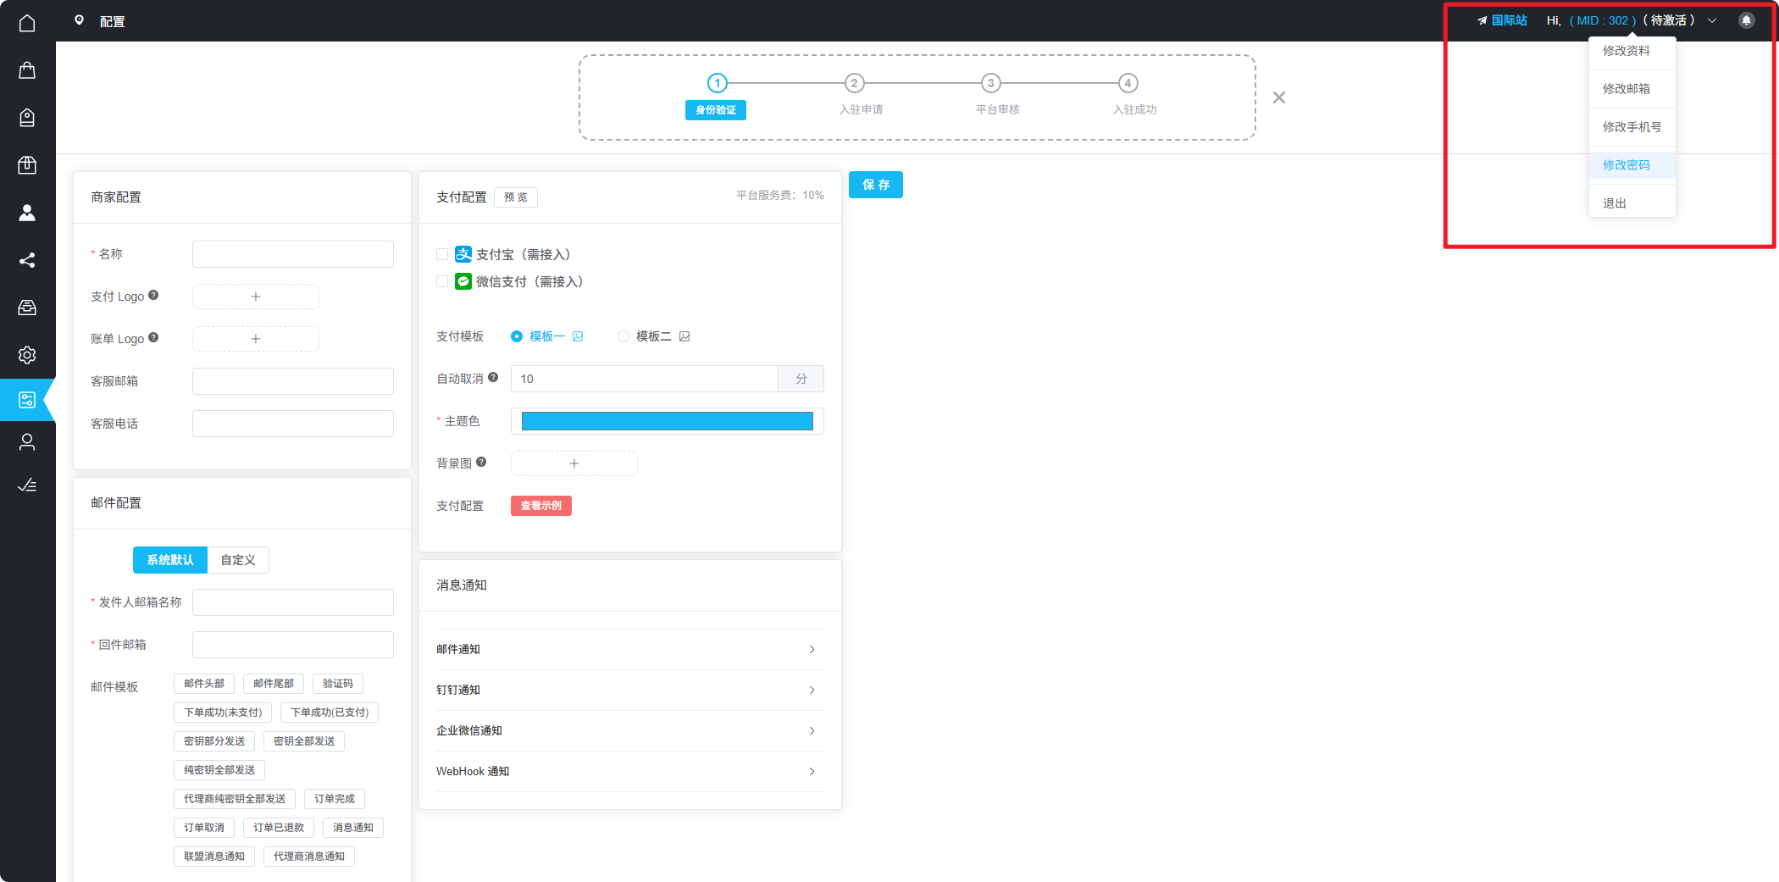The height and width of the screenshot is (882, 1779).
Task: Click the home icon in sidebar
Action: [x=27, y=23]
